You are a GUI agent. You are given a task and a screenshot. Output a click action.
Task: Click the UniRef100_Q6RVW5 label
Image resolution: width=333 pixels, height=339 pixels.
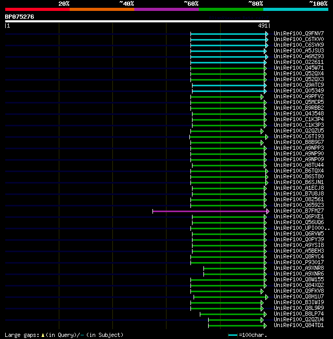pos(299,234)
